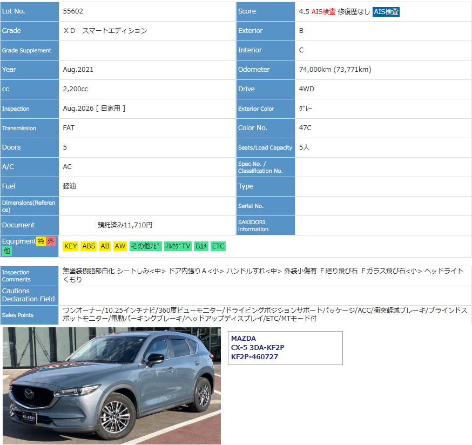
Task: Click the ﾌﾙｾｸﾞTV equipment tag
Action: tap(178, 246)
